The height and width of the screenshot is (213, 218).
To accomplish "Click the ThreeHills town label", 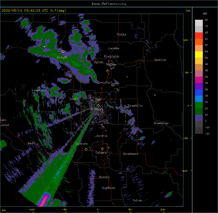I will 135,106.
